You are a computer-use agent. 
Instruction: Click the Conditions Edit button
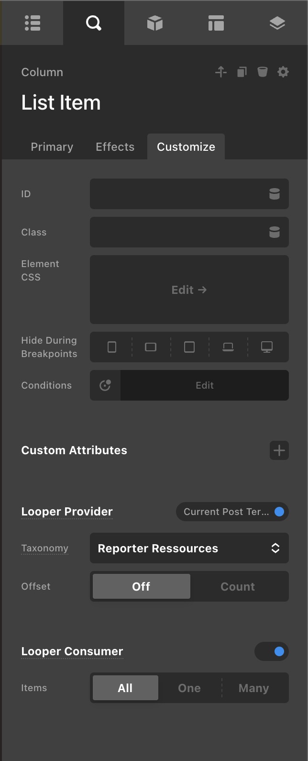tap(204, 385)
